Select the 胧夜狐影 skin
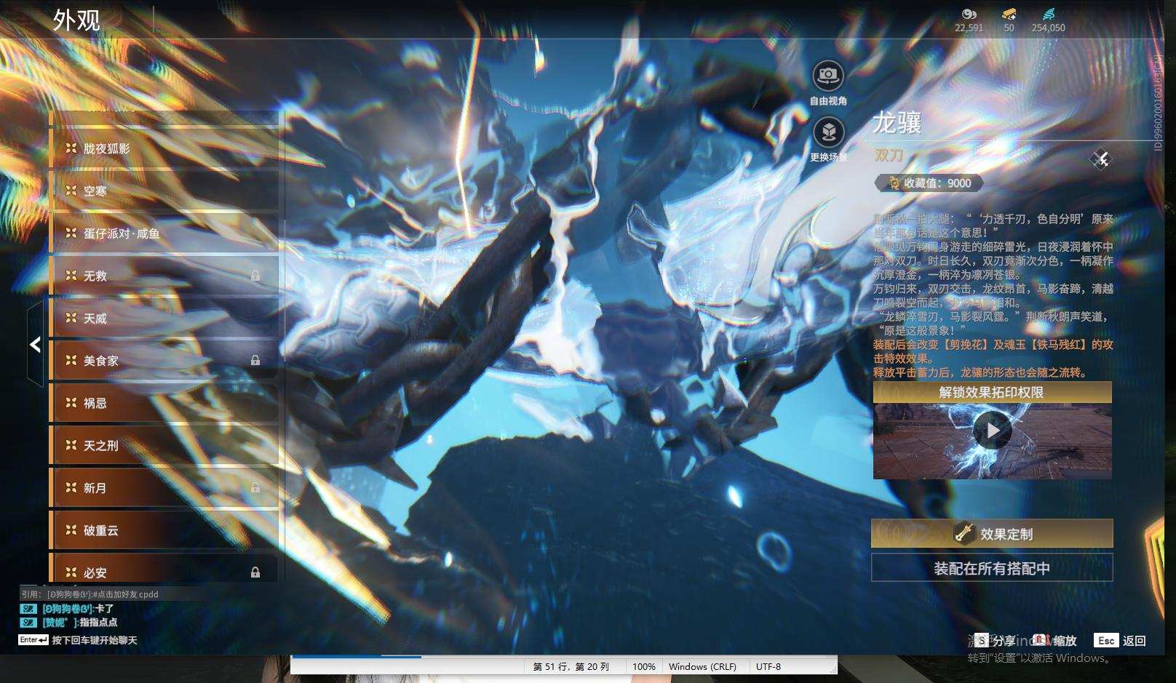This screenshot has height=683, width=1176. [x=164, y=148]
